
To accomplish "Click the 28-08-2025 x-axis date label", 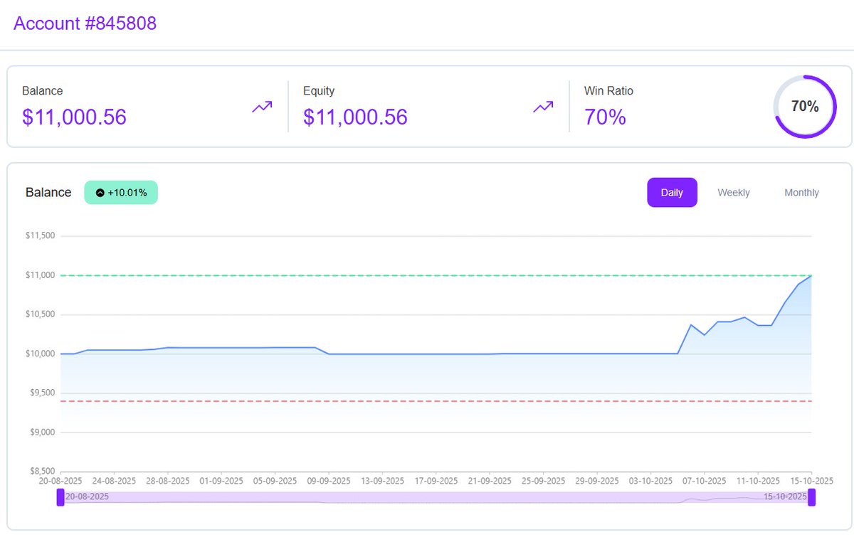I will click(168, 481).
